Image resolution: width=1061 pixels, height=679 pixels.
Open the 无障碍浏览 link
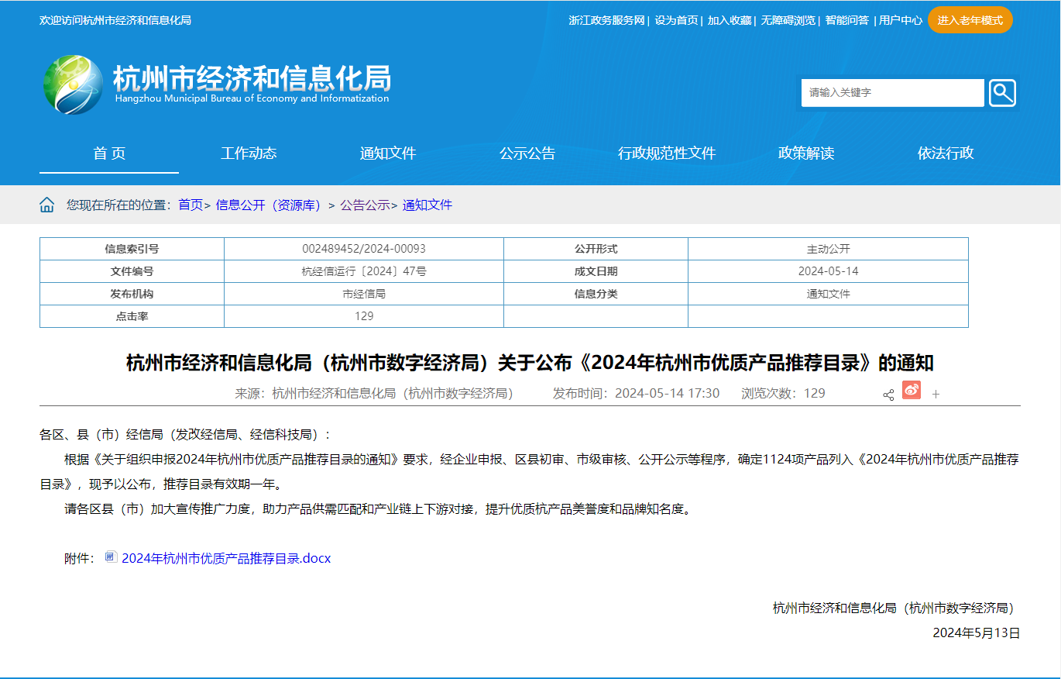pyautogui.click(x=788, y=20)
